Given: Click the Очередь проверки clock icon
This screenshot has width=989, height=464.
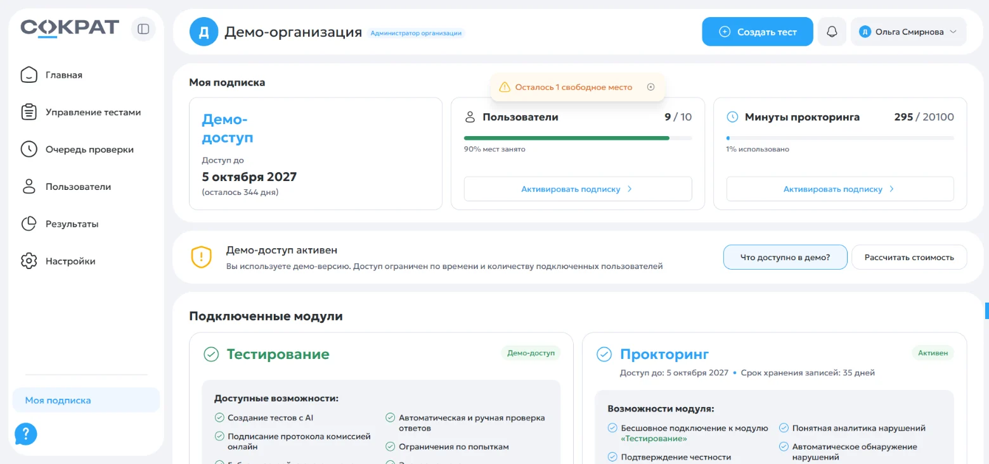Looking at the screenshot, I should (29, 149).
